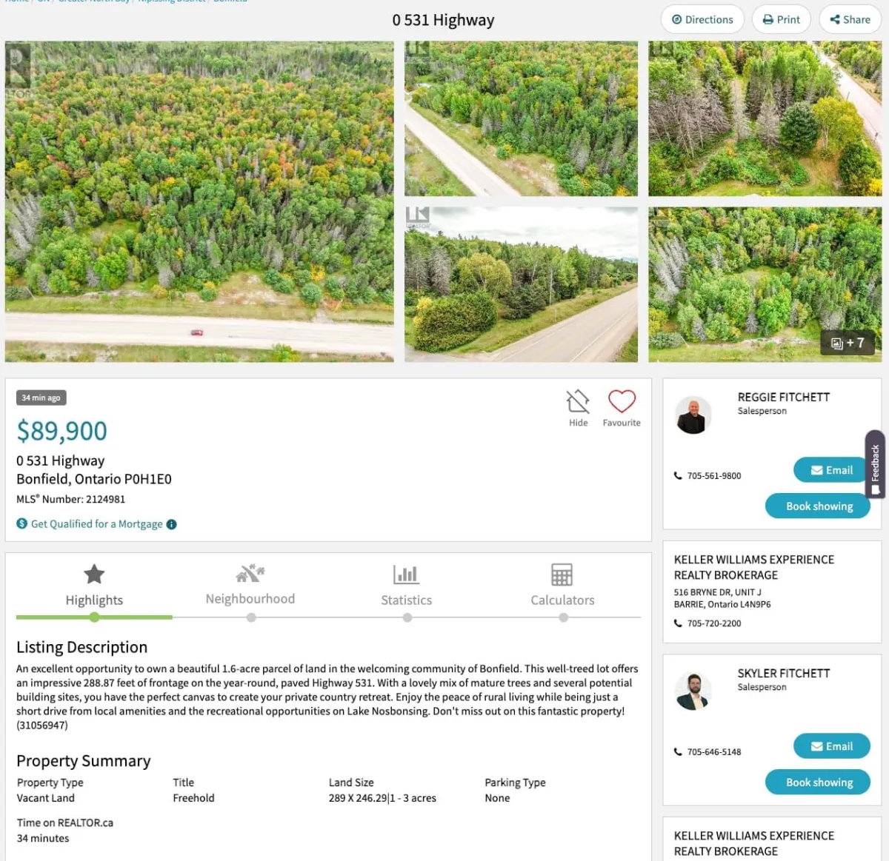Toggle the Favourite heart icon

[622, 401]
